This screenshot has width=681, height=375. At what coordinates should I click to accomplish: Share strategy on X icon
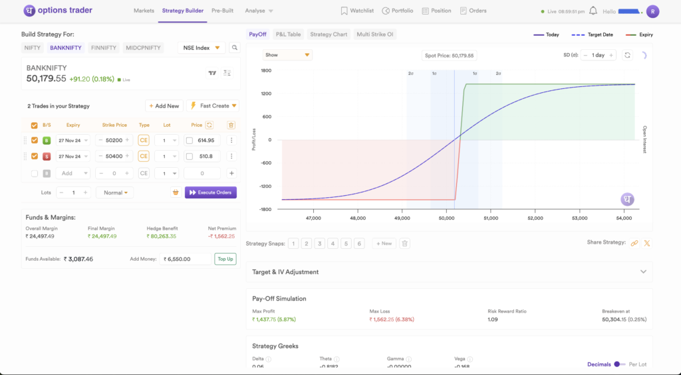pyautogui.click(x=647, y=243)
